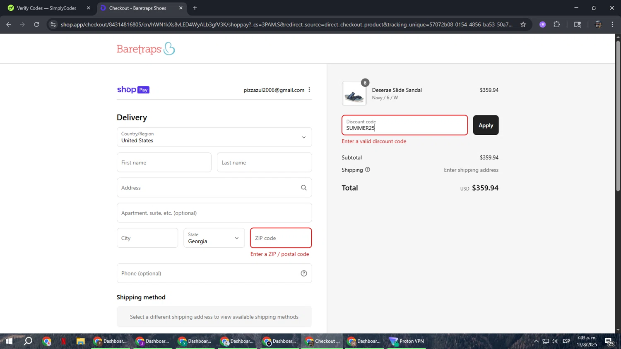Click the browser address bar URL
Image resolution: width=621 pixels, height=349 pixels.
pyautogui.click(x=286, y=24)
